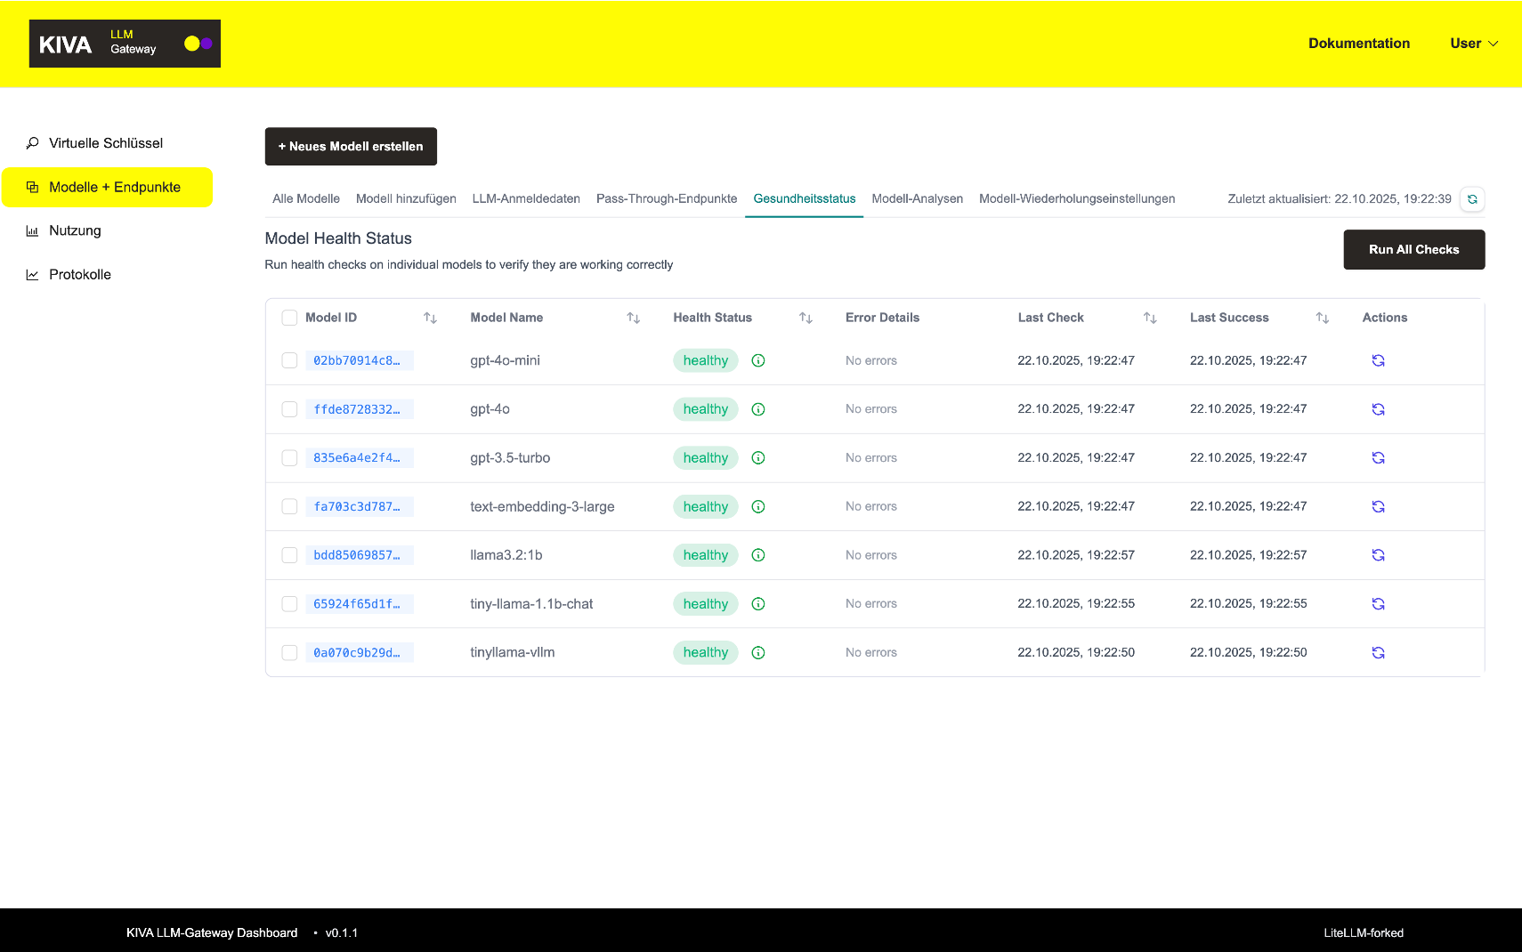Screen dimensions: 1522x952
Task: Check the llama3.2:1b row checkbox
Action: tap(289, 555)
